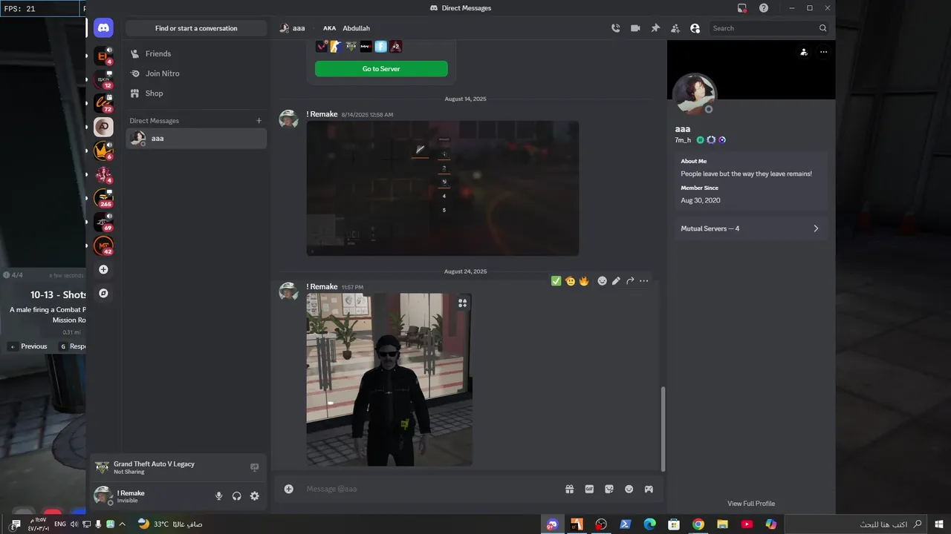Open Discover servers compass icon
The image size is (951, 534).
[103, 293]
